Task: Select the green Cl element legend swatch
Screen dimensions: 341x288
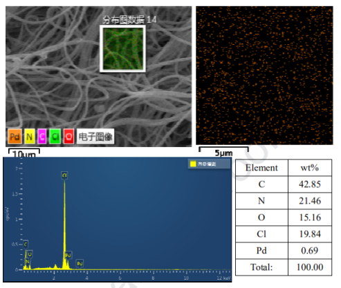Action: [55, 136]
